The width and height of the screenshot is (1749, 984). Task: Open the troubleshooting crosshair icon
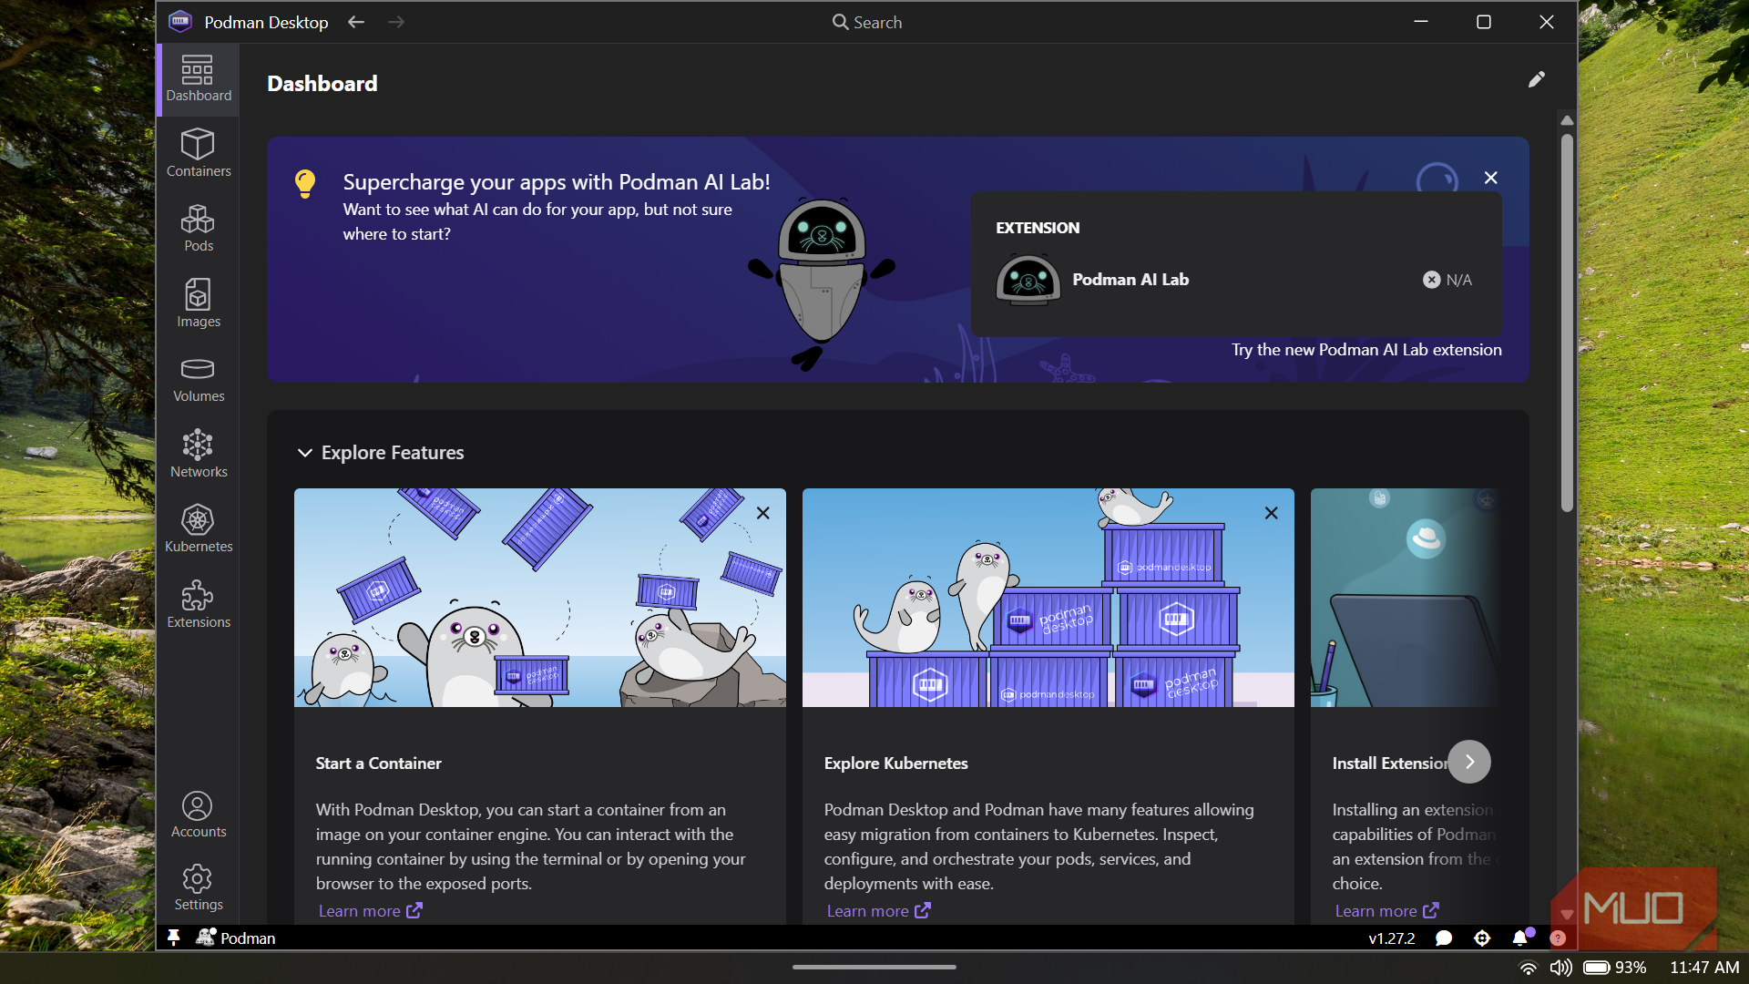coord(1482,938)
